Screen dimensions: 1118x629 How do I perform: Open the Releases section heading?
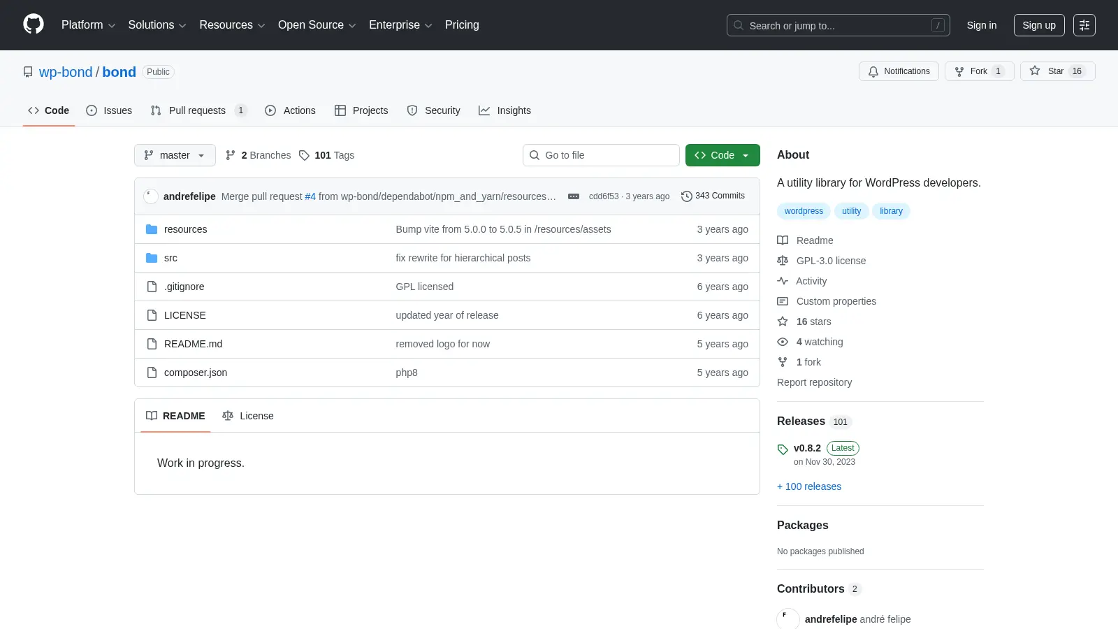(801, 421)
